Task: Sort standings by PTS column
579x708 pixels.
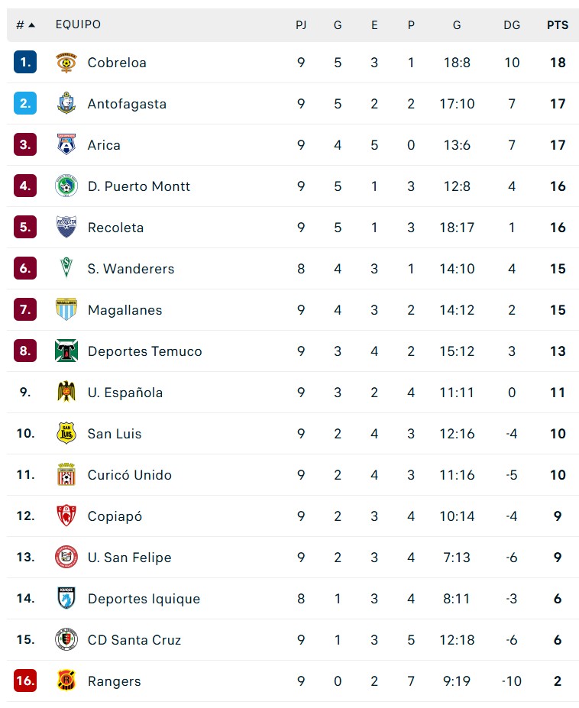Action: coord(558,25)
